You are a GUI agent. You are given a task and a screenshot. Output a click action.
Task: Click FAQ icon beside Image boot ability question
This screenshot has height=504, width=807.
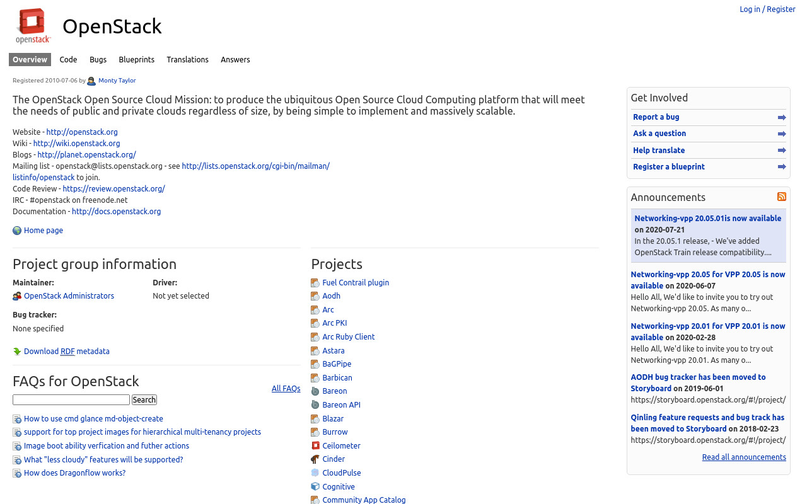pyautogui.click(x=17, y=446)
